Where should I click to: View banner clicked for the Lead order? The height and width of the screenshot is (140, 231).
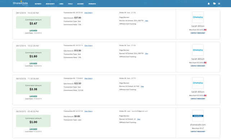139,119
